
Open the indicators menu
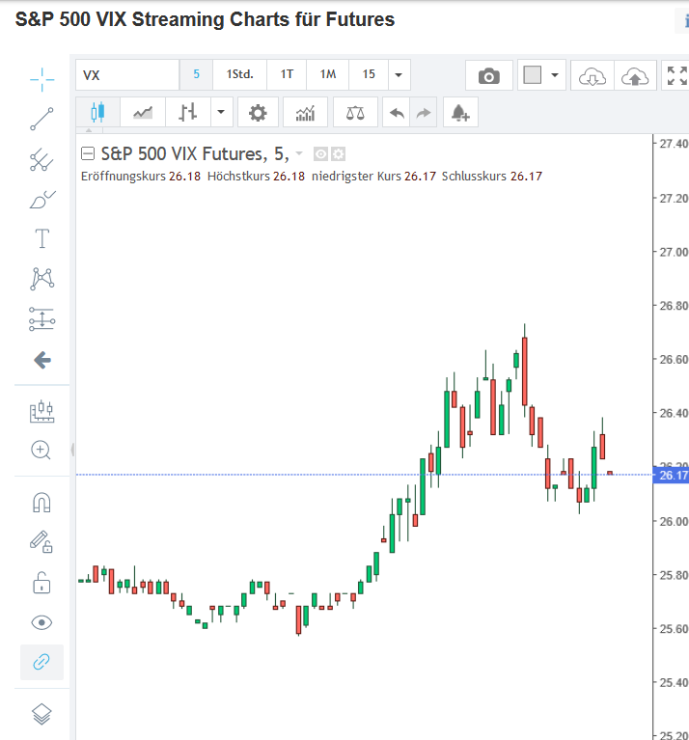click(x=305, y=113)
